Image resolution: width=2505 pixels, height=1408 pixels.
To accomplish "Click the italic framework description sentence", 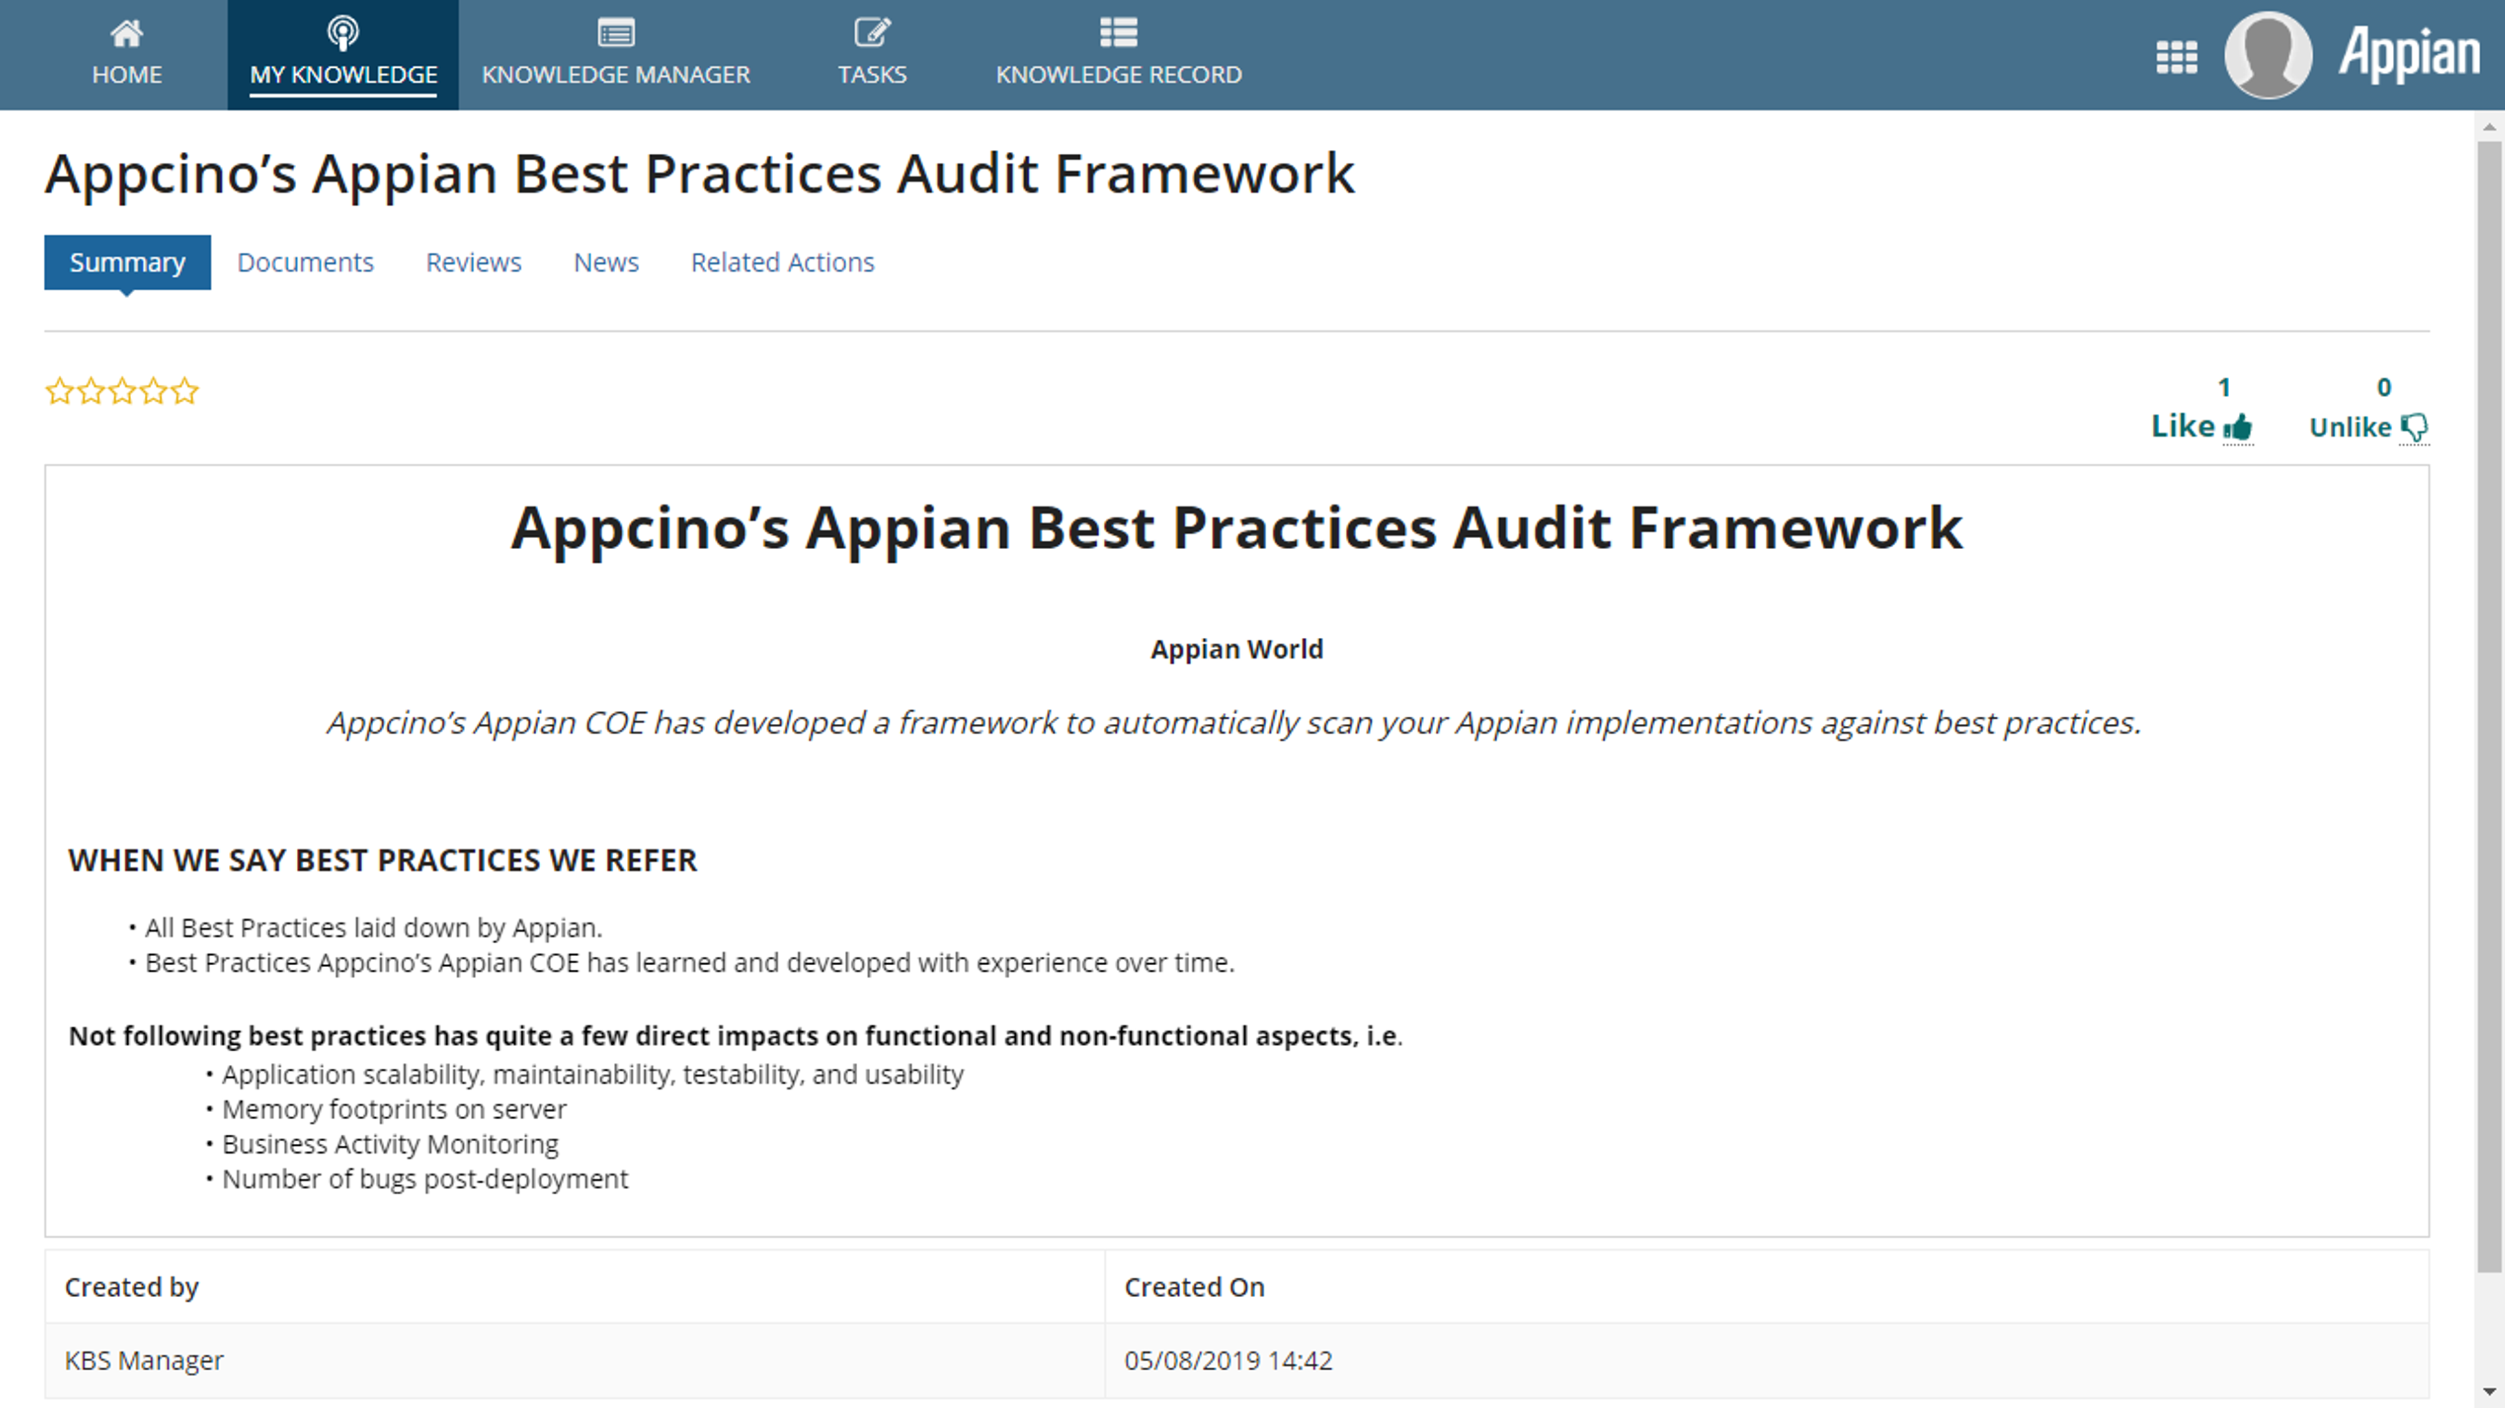I will [x=1234, y=723].
